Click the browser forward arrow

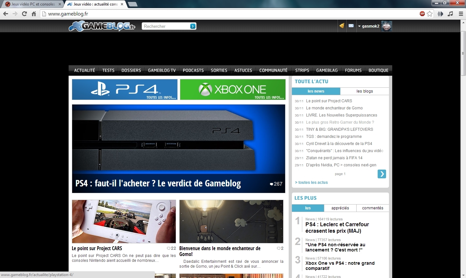coord(15,14)
